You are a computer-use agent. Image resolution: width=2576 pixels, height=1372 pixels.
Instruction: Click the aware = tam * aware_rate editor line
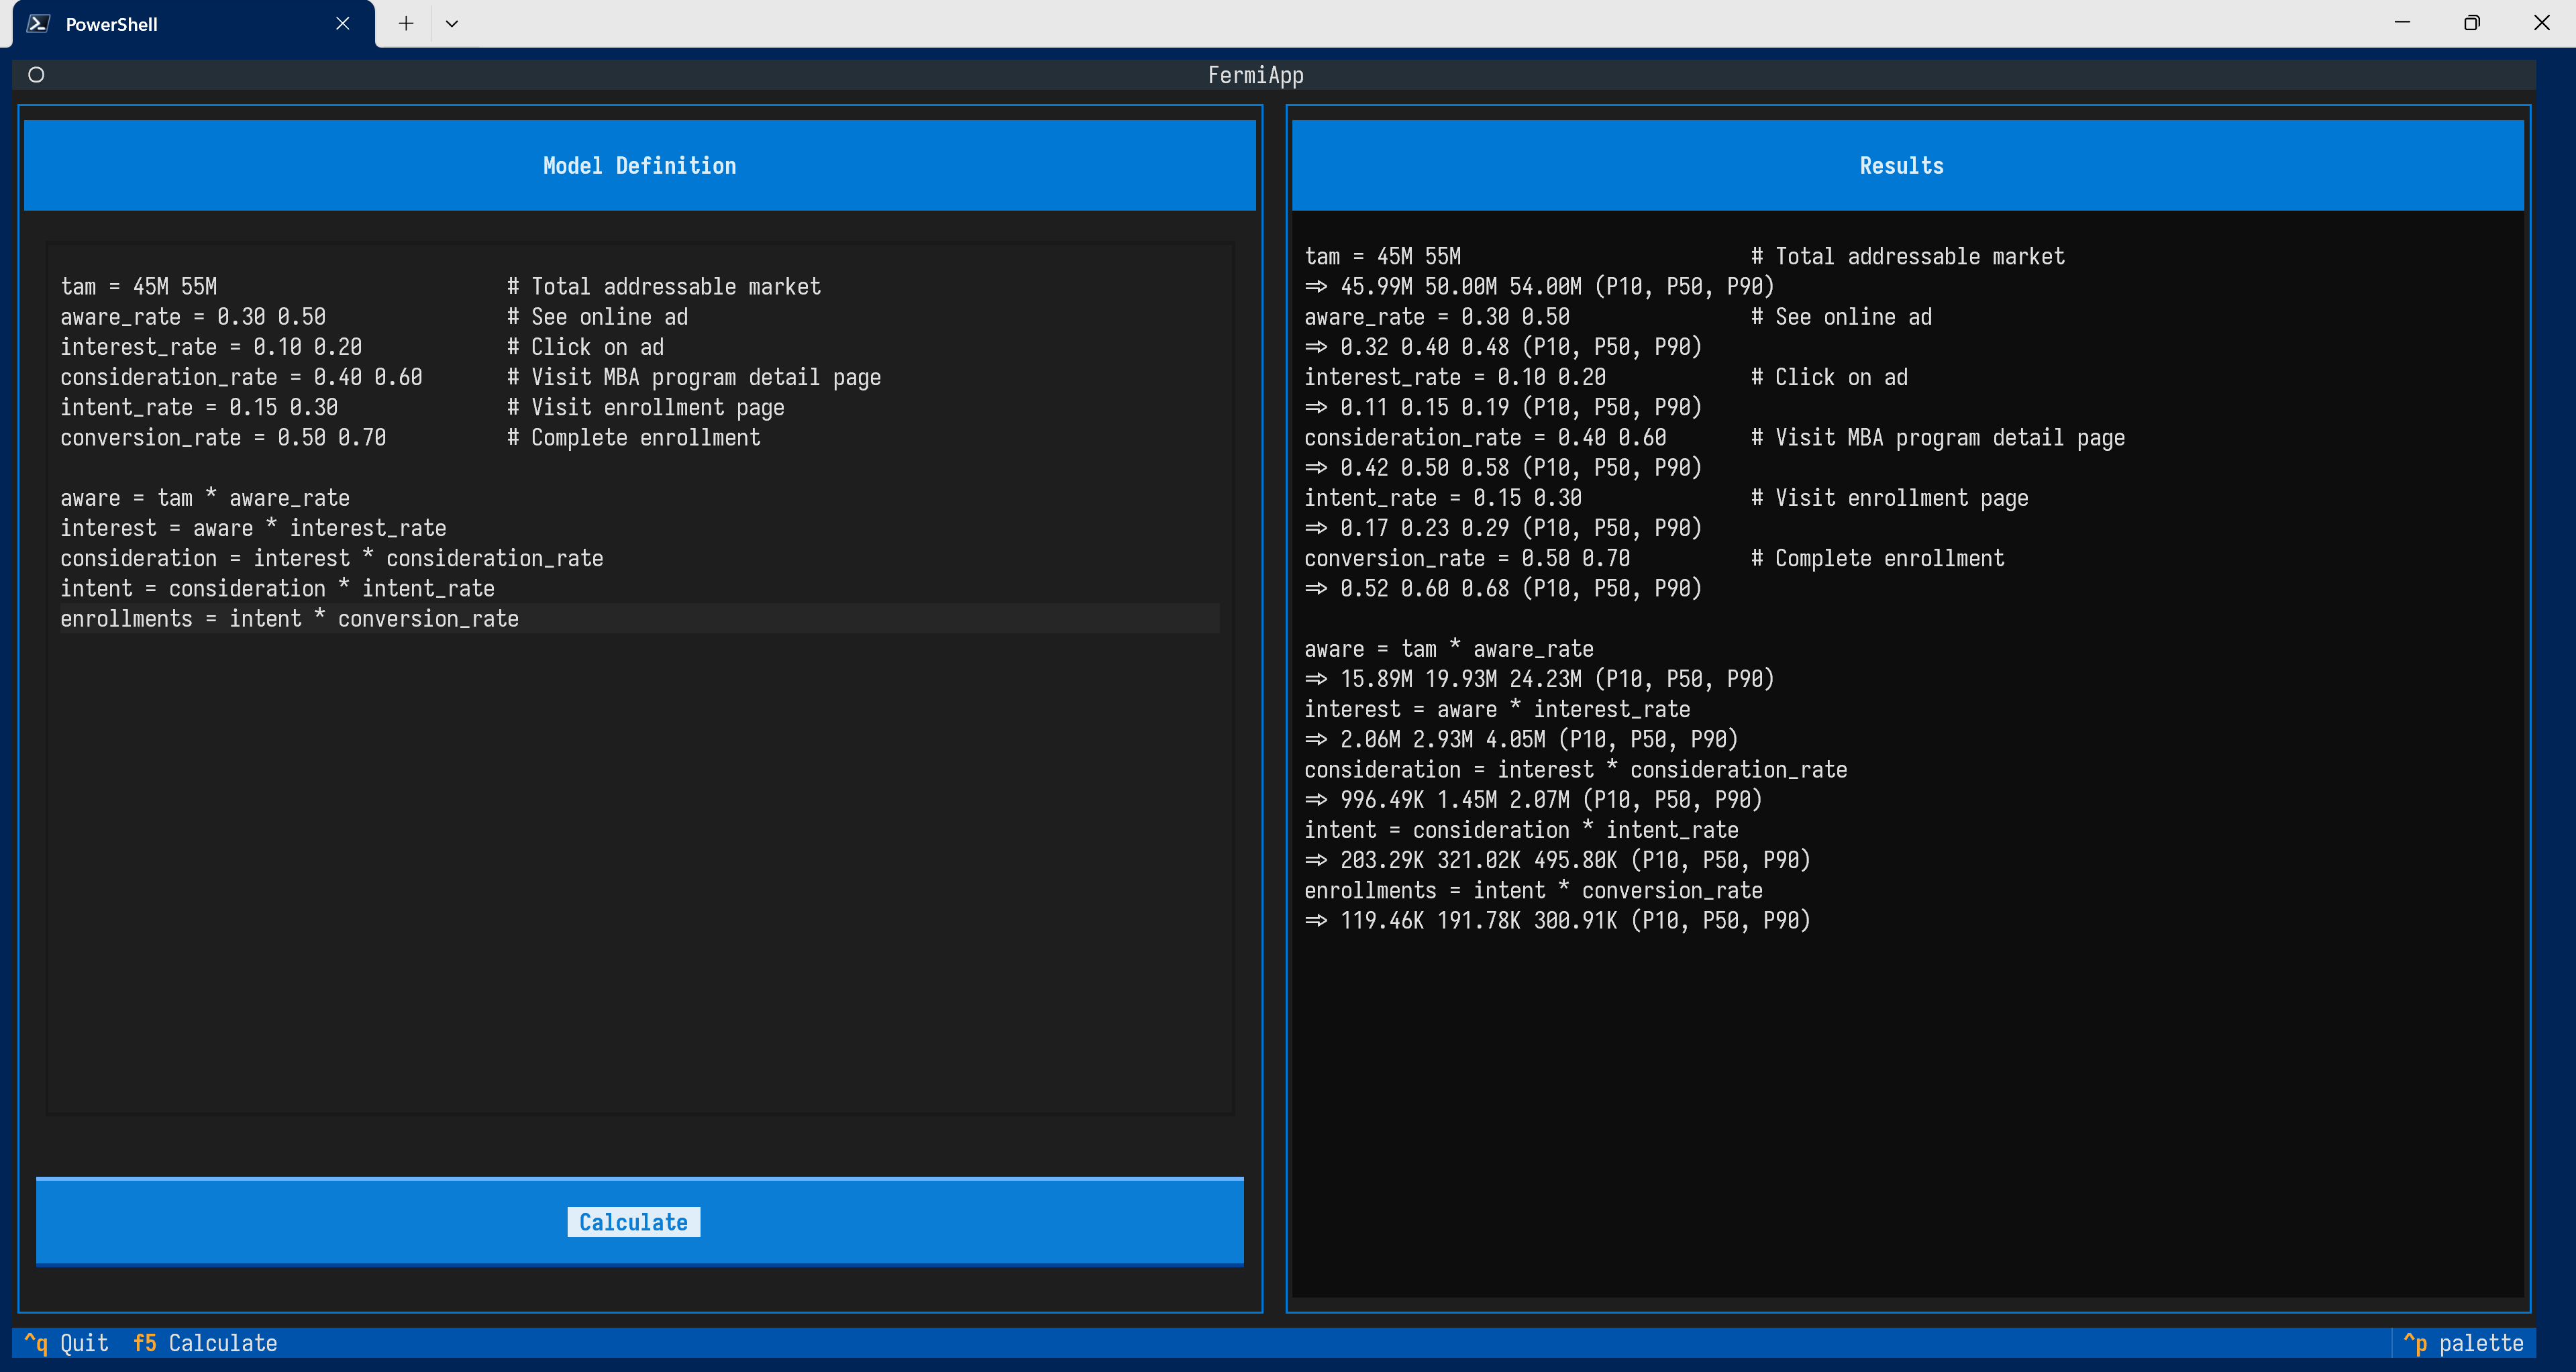point(205,498)
